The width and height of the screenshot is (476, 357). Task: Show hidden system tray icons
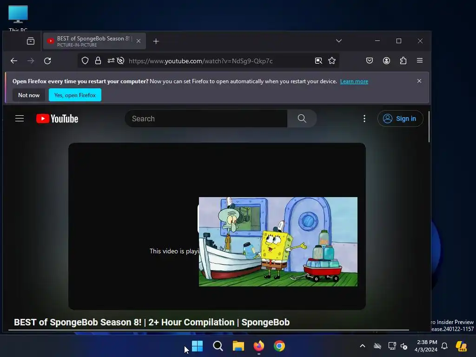click(x=363, y=346)
